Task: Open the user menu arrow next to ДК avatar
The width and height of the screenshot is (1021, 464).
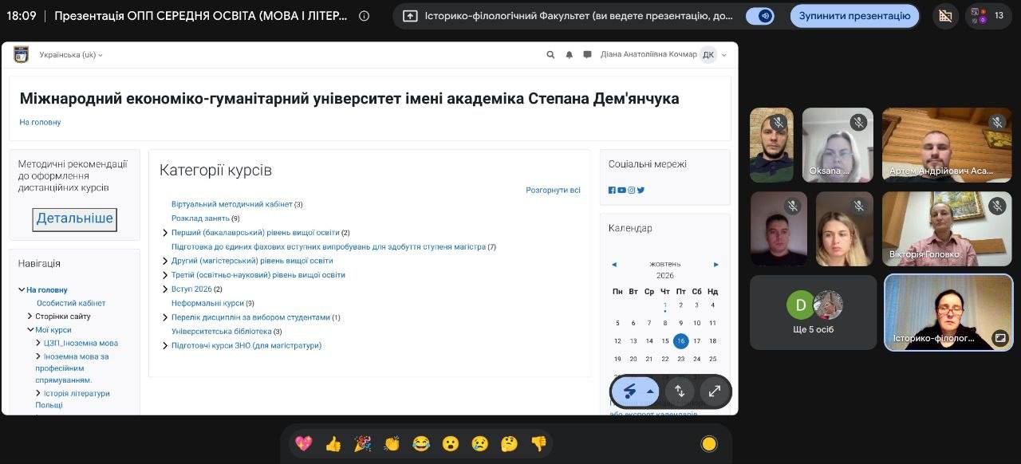Action: 724,55
